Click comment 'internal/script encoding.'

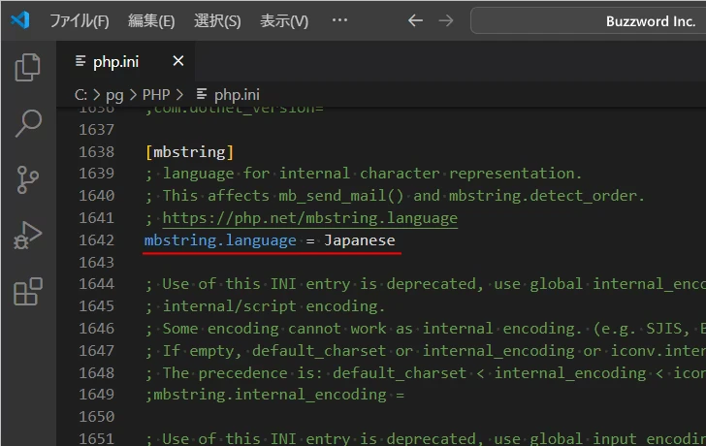coord(265,306)
